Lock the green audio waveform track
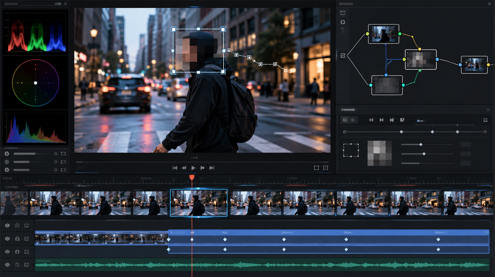 (x=17, y=265)
